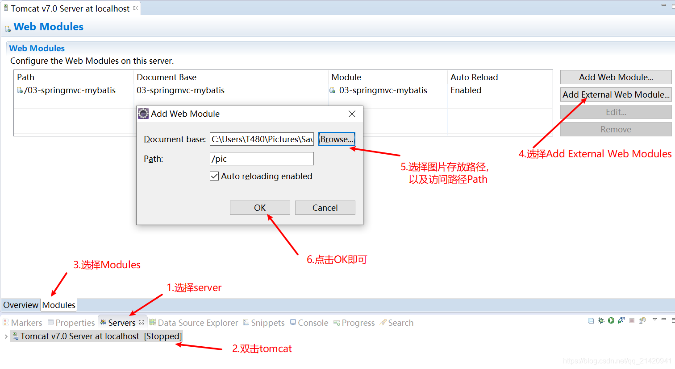Screen dimensions: 675x369
Task: Close the Tomcat v7.0 Server editor tab
Action: point(135,8)
